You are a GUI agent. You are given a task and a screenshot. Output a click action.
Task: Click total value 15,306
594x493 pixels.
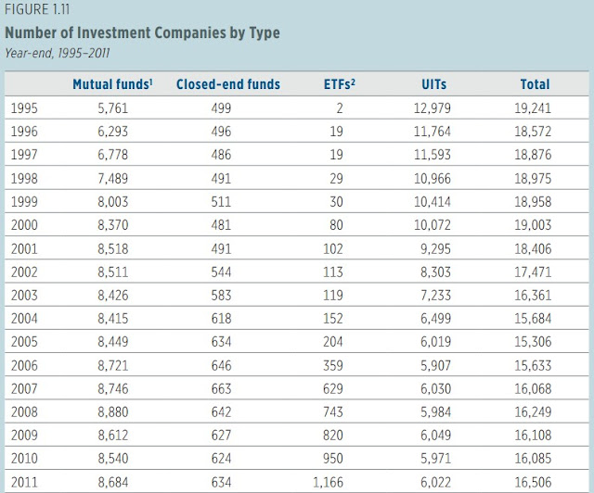coord(533,342)
